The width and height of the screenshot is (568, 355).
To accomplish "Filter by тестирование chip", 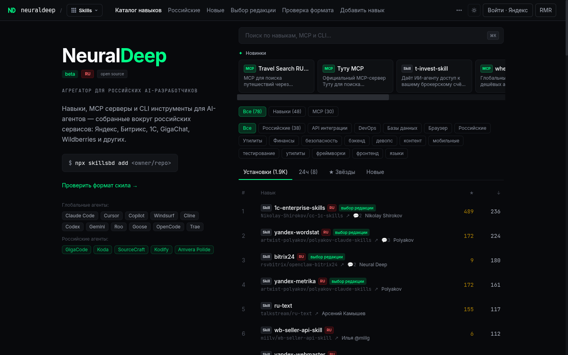I will [259, 153].
